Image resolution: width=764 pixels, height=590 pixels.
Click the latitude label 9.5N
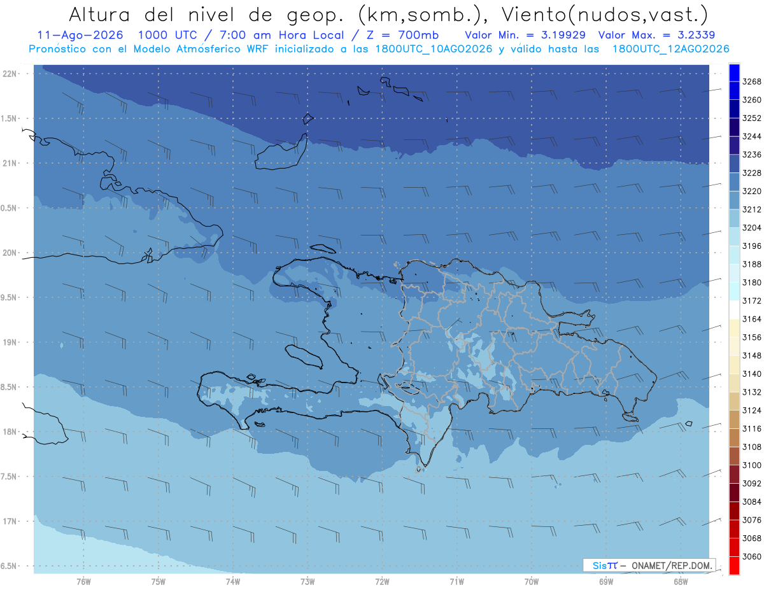pyautogui.click(x=10, y=298)
